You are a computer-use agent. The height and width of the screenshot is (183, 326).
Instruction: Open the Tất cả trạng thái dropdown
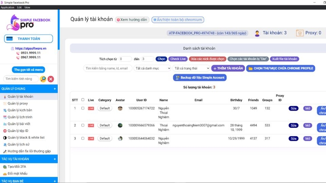[191, 68]
